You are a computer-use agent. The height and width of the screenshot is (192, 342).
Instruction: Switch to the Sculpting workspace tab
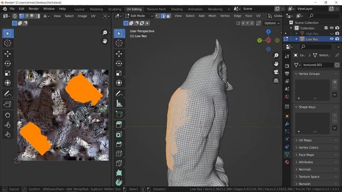coord(115,9)
